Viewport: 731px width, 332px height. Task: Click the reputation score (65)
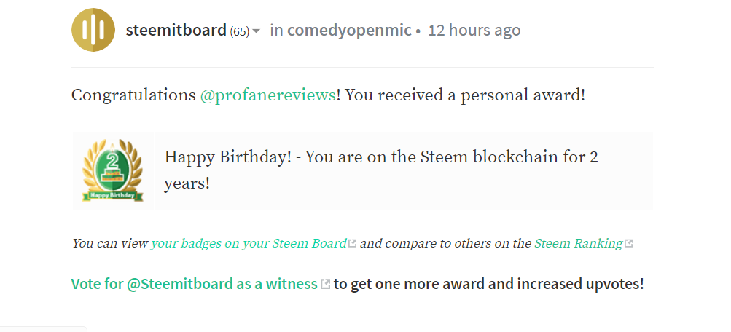point(240,31)
